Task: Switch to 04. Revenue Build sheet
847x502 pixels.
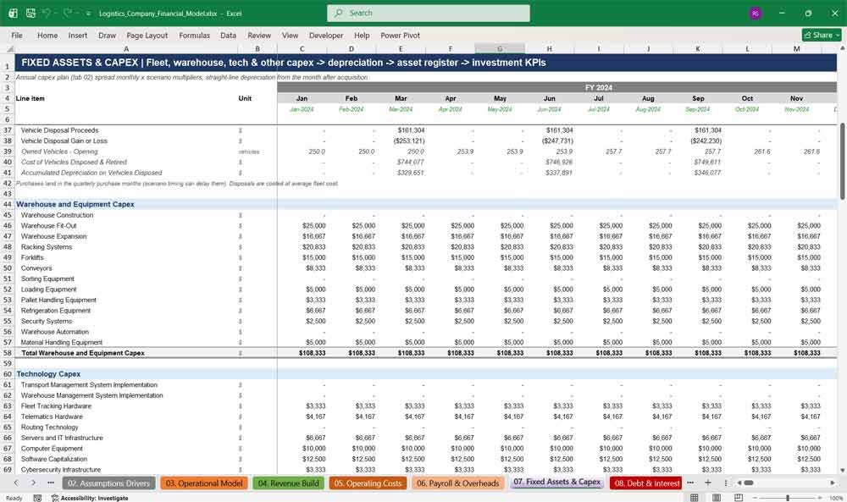Action: [289, 483]
